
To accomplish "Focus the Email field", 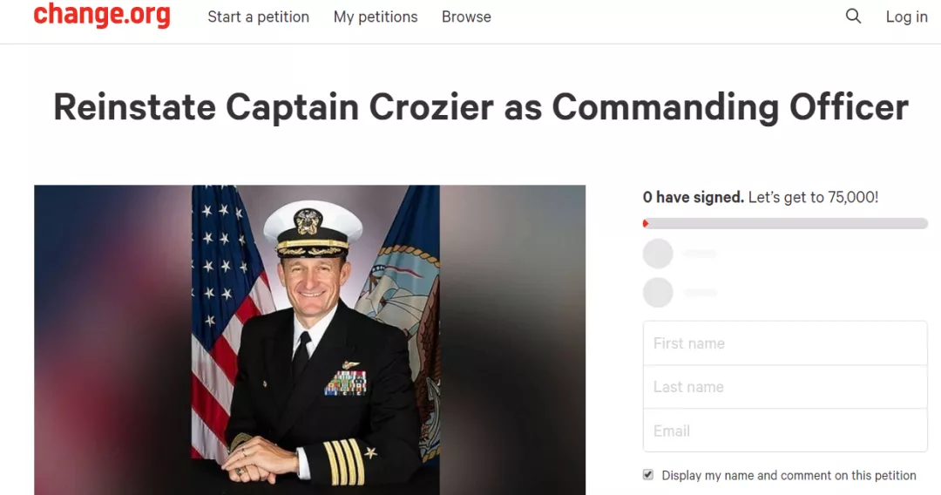I will 785,431.
